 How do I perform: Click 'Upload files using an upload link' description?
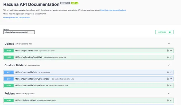tap(55, 57)
